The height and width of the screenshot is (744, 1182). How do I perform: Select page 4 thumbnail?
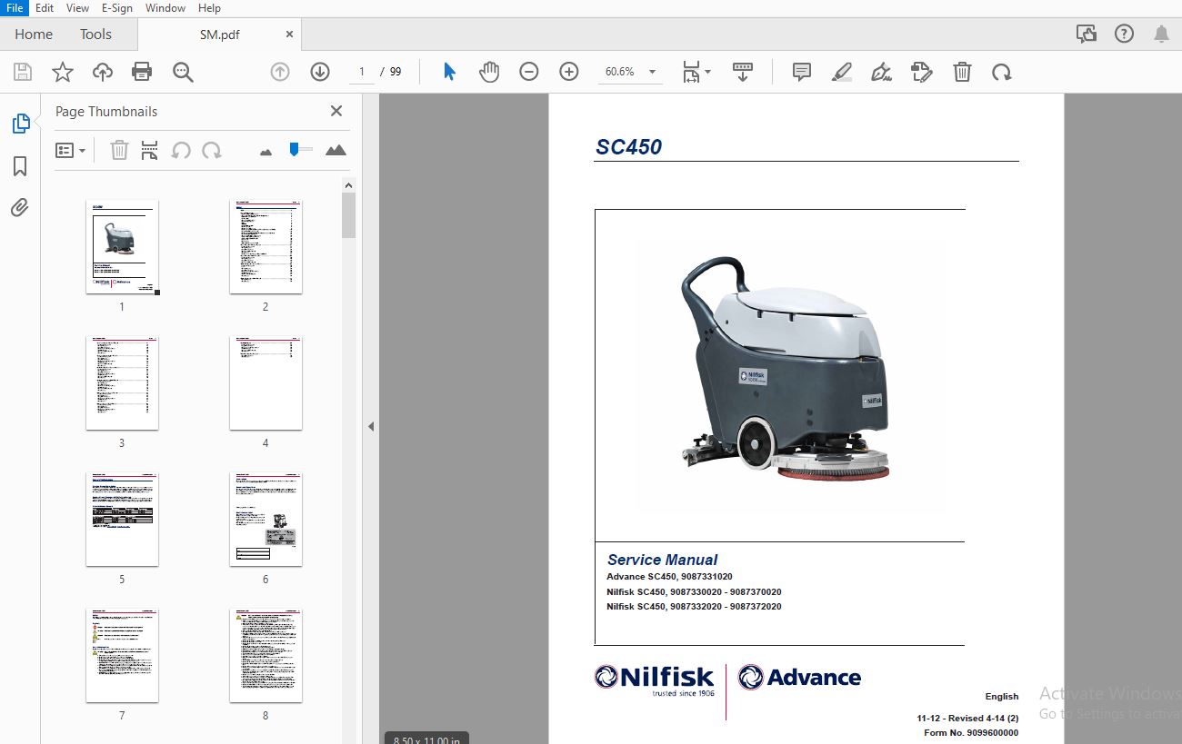click(x=265, y=383)
